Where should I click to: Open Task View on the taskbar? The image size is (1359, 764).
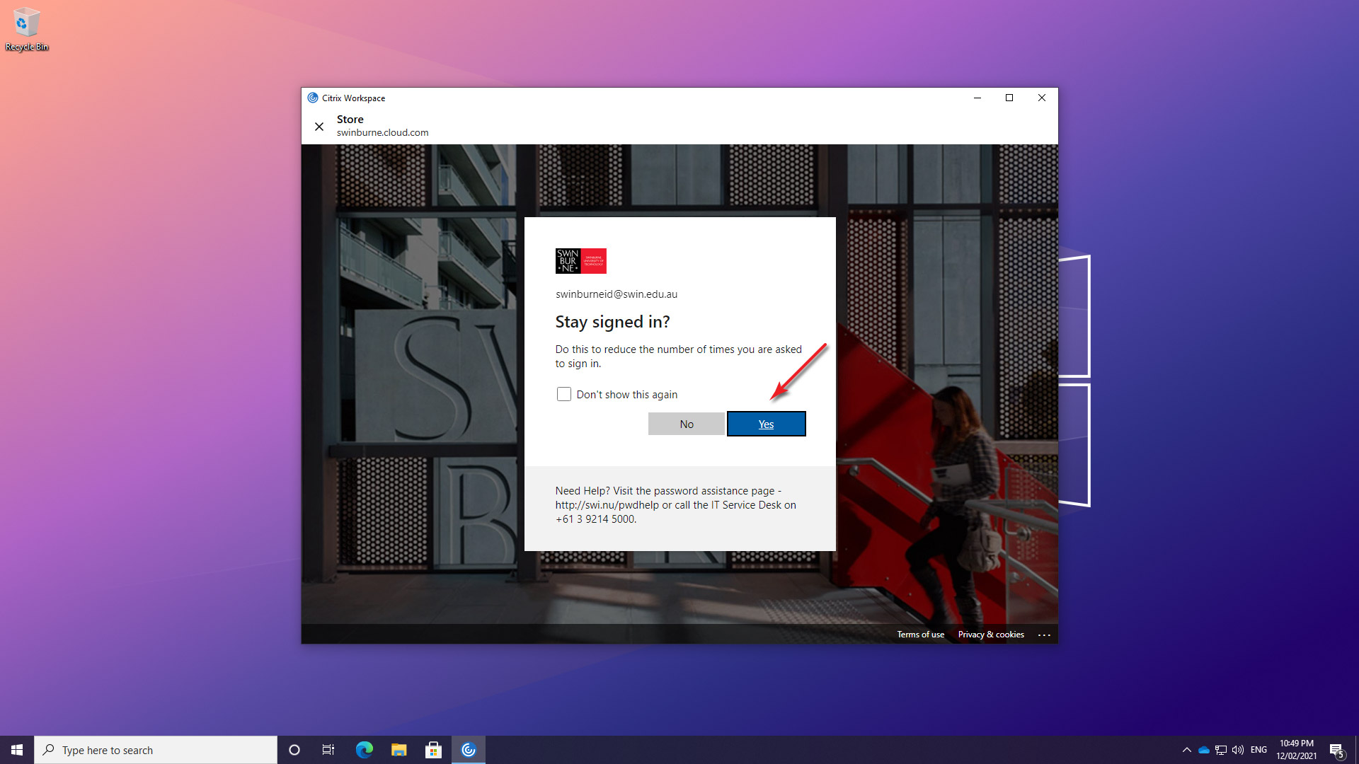pyautogui.click(x=328, y=750)
